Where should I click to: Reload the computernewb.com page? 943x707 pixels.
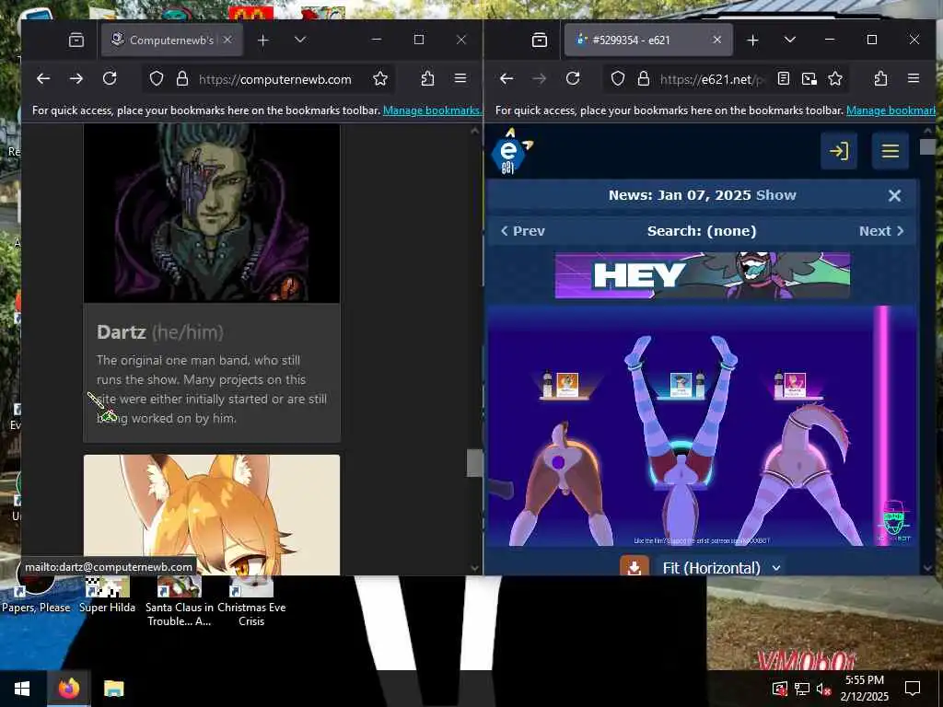coord(110,79)
